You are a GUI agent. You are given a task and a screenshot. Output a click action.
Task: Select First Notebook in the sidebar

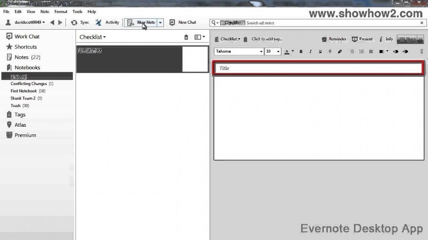point(24,91)
